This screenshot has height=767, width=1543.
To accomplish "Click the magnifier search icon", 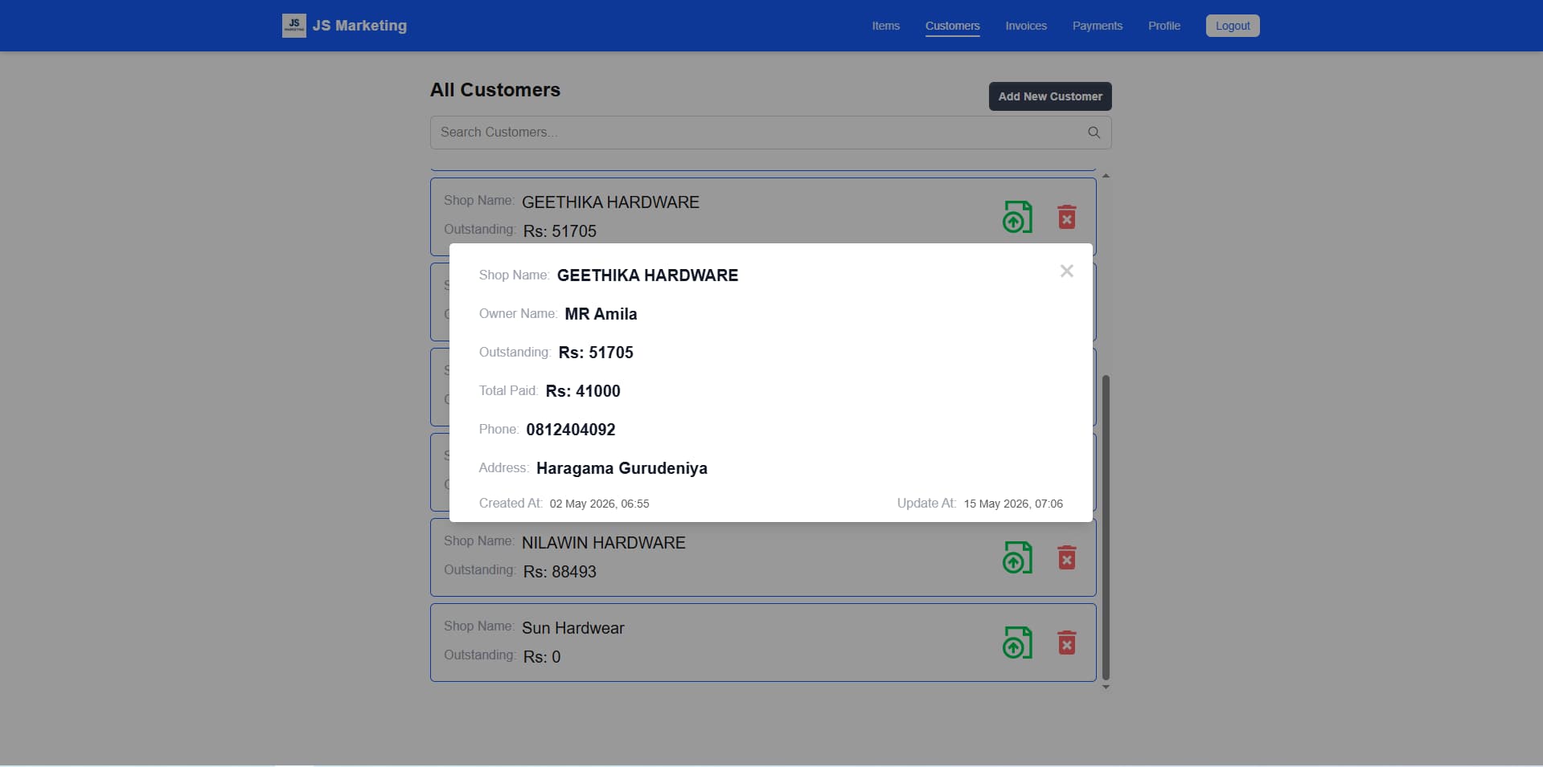I will coord(1094,133).
